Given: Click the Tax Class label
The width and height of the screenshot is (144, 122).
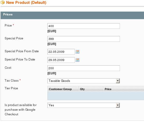Looking at the screenshot, I should click(12, 81).
